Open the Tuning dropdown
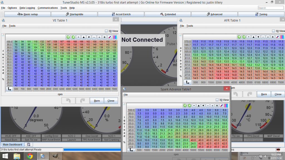 point(261,14)
